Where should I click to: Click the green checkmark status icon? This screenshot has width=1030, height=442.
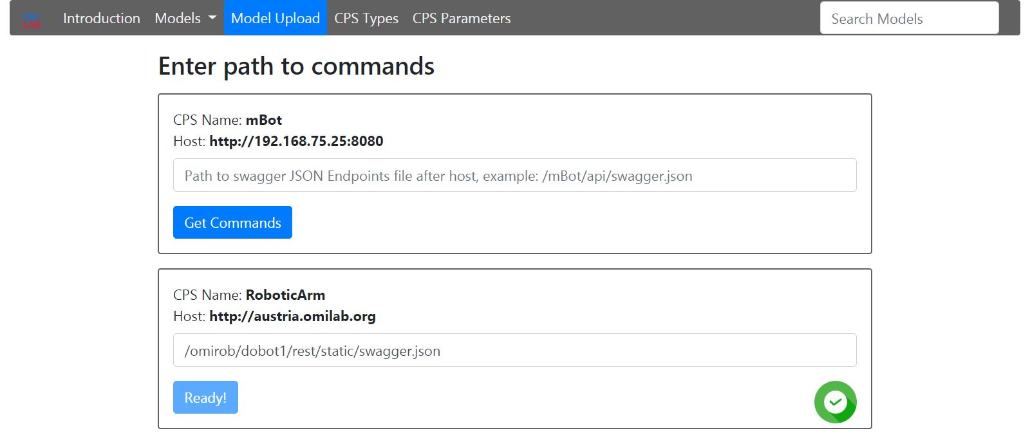point(835,402)
